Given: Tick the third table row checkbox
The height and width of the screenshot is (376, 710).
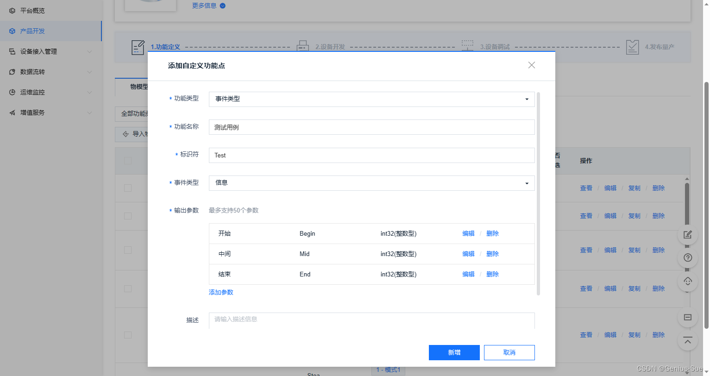Looking at the screenshot, I should click(x=128, y=250).
